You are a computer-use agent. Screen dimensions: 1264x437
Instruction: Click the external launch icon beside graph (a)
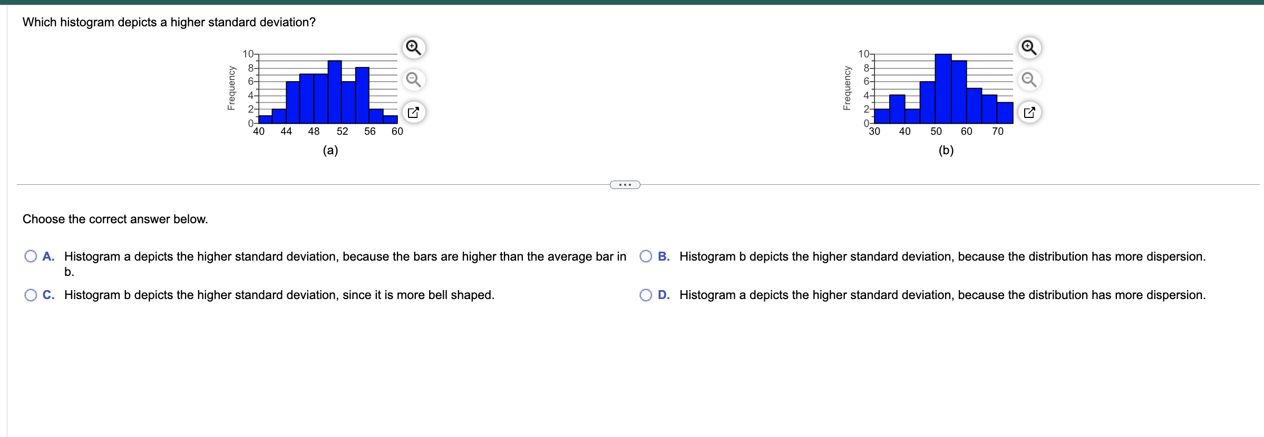pos(413,112)
